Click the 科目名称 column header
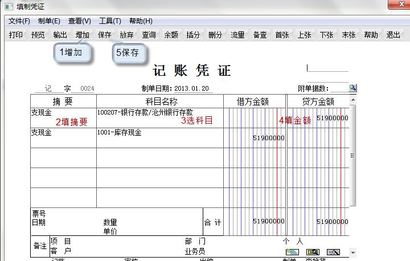Screen dimensions: 410x261 [160, 101]
